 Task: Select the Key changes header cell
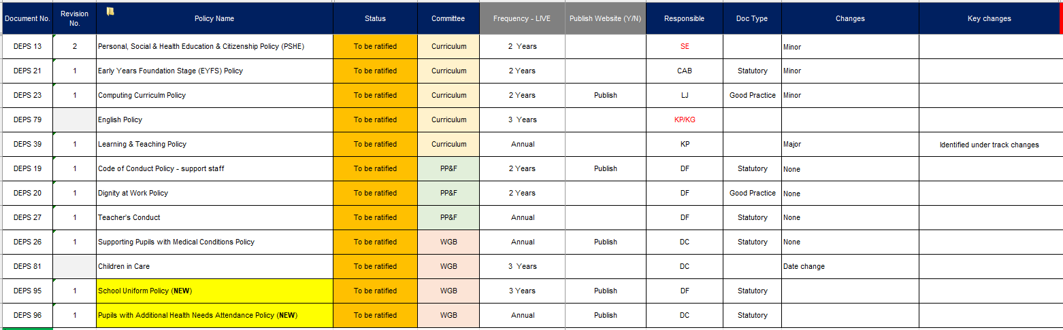pyautogui.click(x=989, y=18)
